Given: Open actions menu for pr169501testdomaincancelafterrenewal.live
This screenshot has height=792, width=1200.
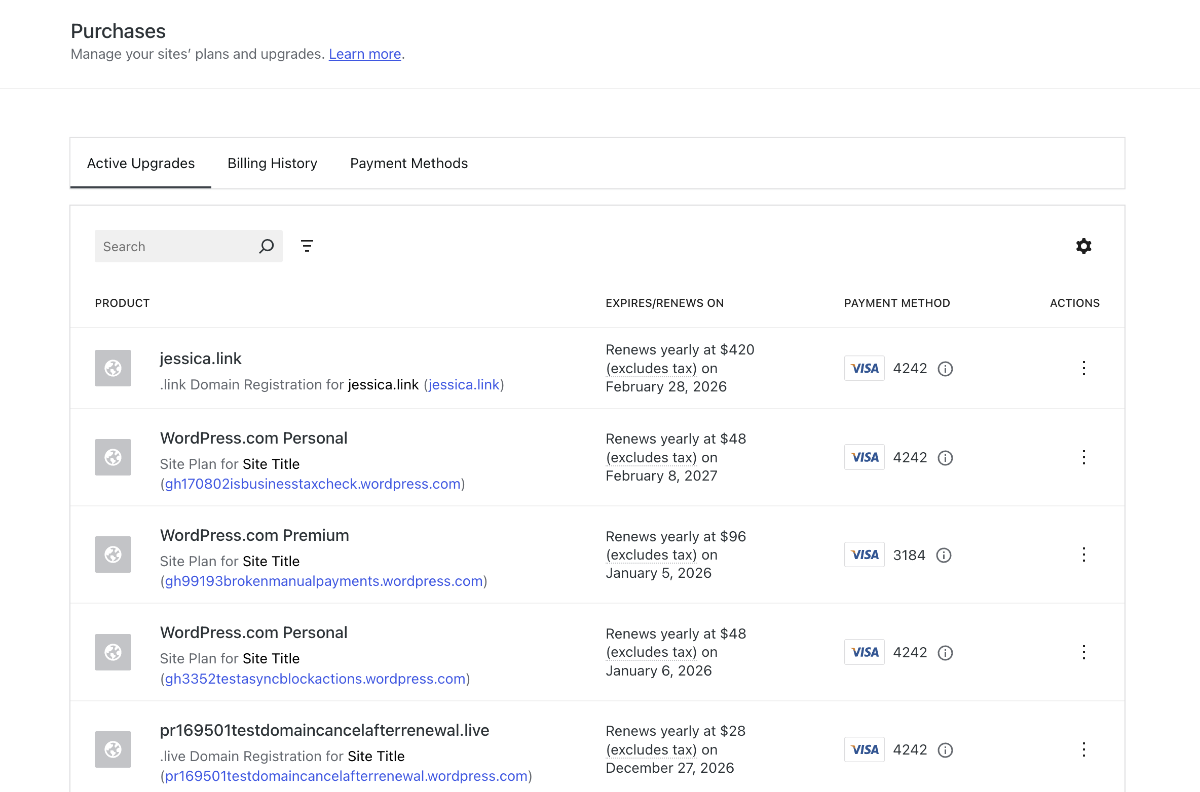Looking at the screenshot, I should [x=1083, y=749].
